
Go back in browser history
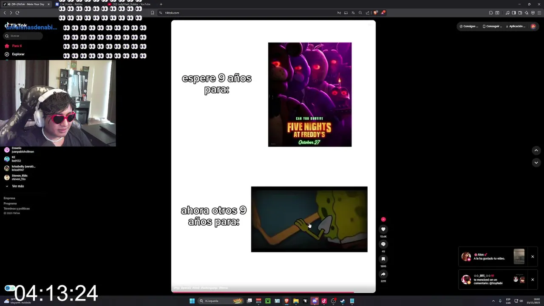tap(5, 13)
